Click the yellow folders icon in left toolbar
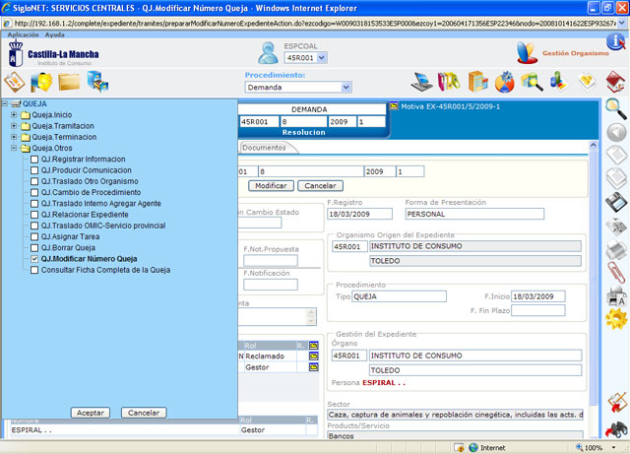Screen dimensions: 630x454 click(x=41, y=82)
